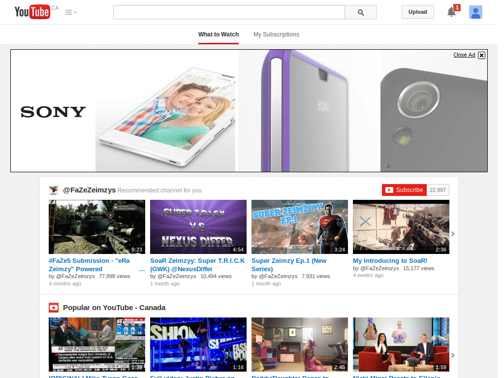The width and height of the screenshot is (504, 378).
Task: Show next videos in @FaZeZeimzys row
Action: 453,234
